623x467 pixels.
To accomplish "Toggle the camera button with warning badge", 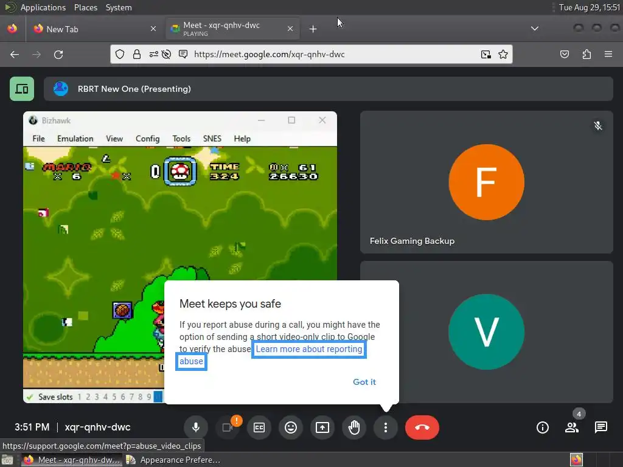I will [228, 427].
